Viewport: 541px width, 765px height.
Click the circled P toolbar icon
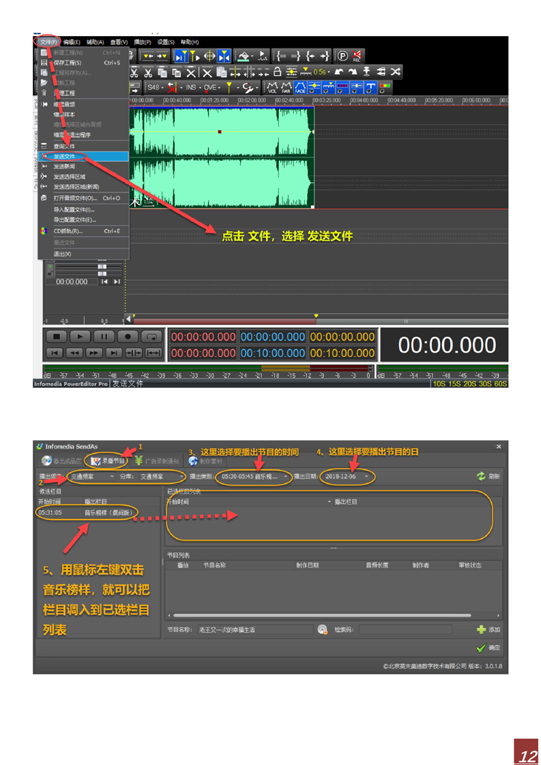(x=342, y=56)
